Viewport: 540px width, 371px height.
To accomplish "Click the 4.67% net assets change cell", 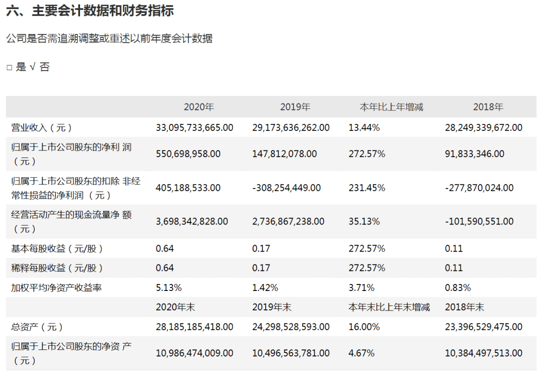I will tap(361, 353).
